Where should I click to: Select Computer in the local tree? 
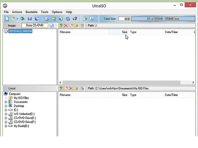(x=15, y=94)
